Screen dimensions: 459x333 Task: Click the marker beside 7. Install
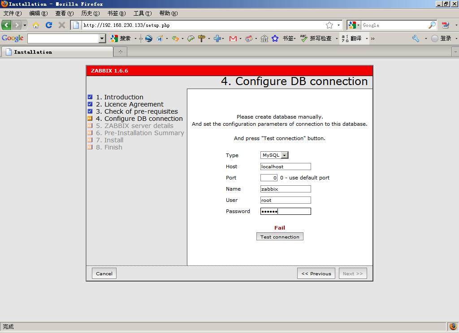pyautogui.click(x=90, y=140)
